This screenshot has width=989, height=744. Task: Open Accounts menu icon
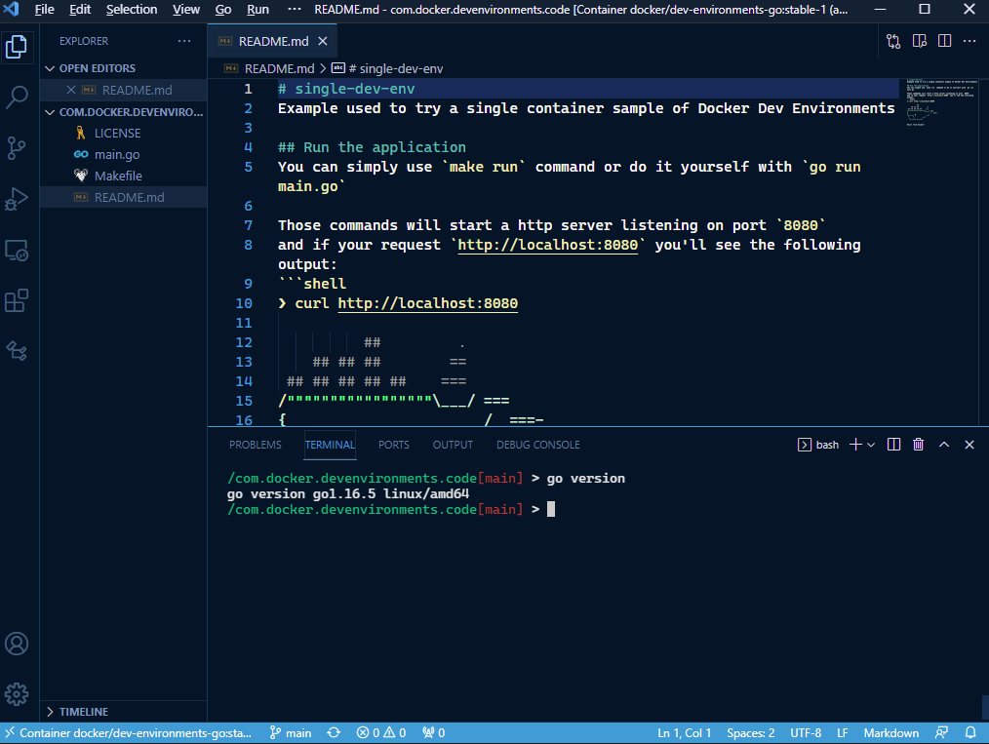(17, 644)
